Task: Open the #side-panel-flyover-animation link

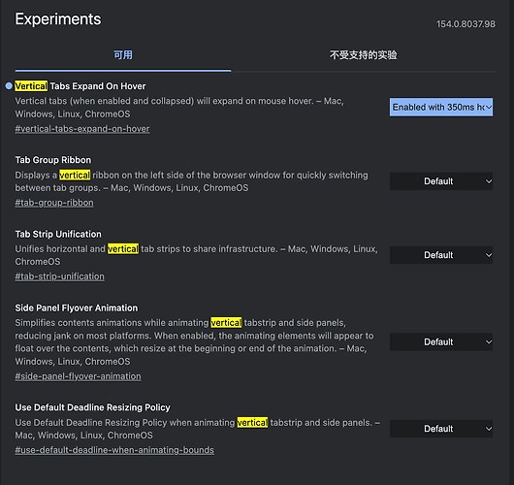Action: [78, 376]
